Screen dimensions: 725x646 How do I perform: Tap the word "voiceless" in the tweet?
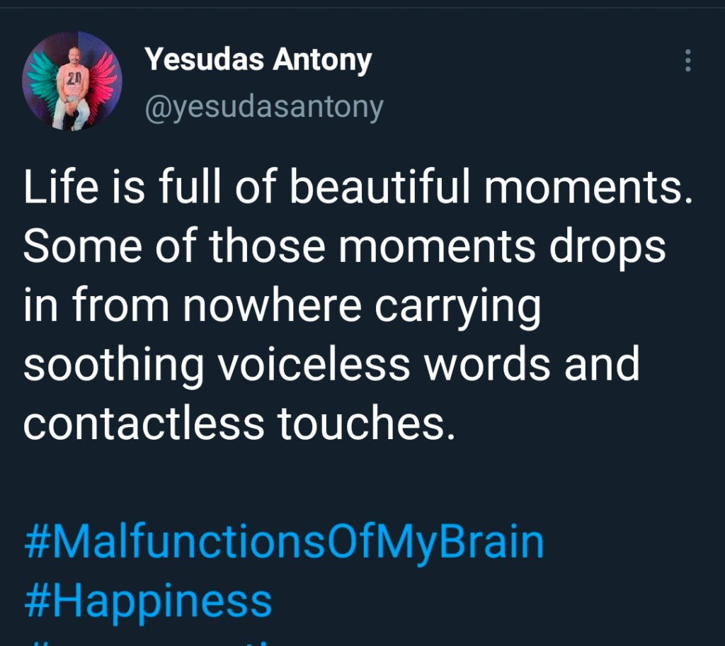312,364
